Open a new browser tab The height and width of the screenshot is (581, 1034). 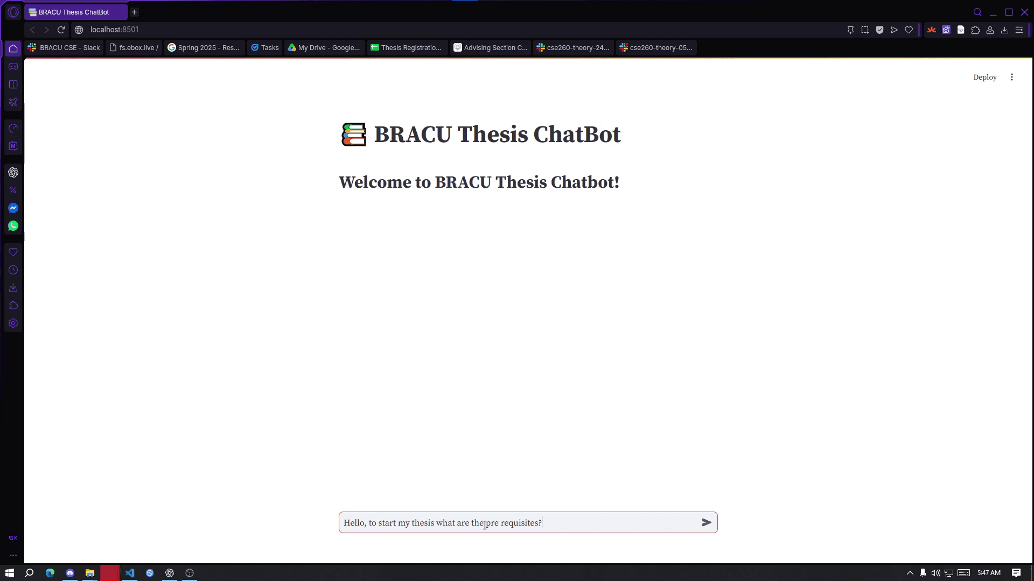(x=134, y=12)
